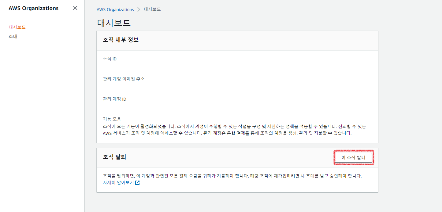Close the AWS Organizations sidebar panel
Viewport: 442px width, 212px height.
(75, 8)
